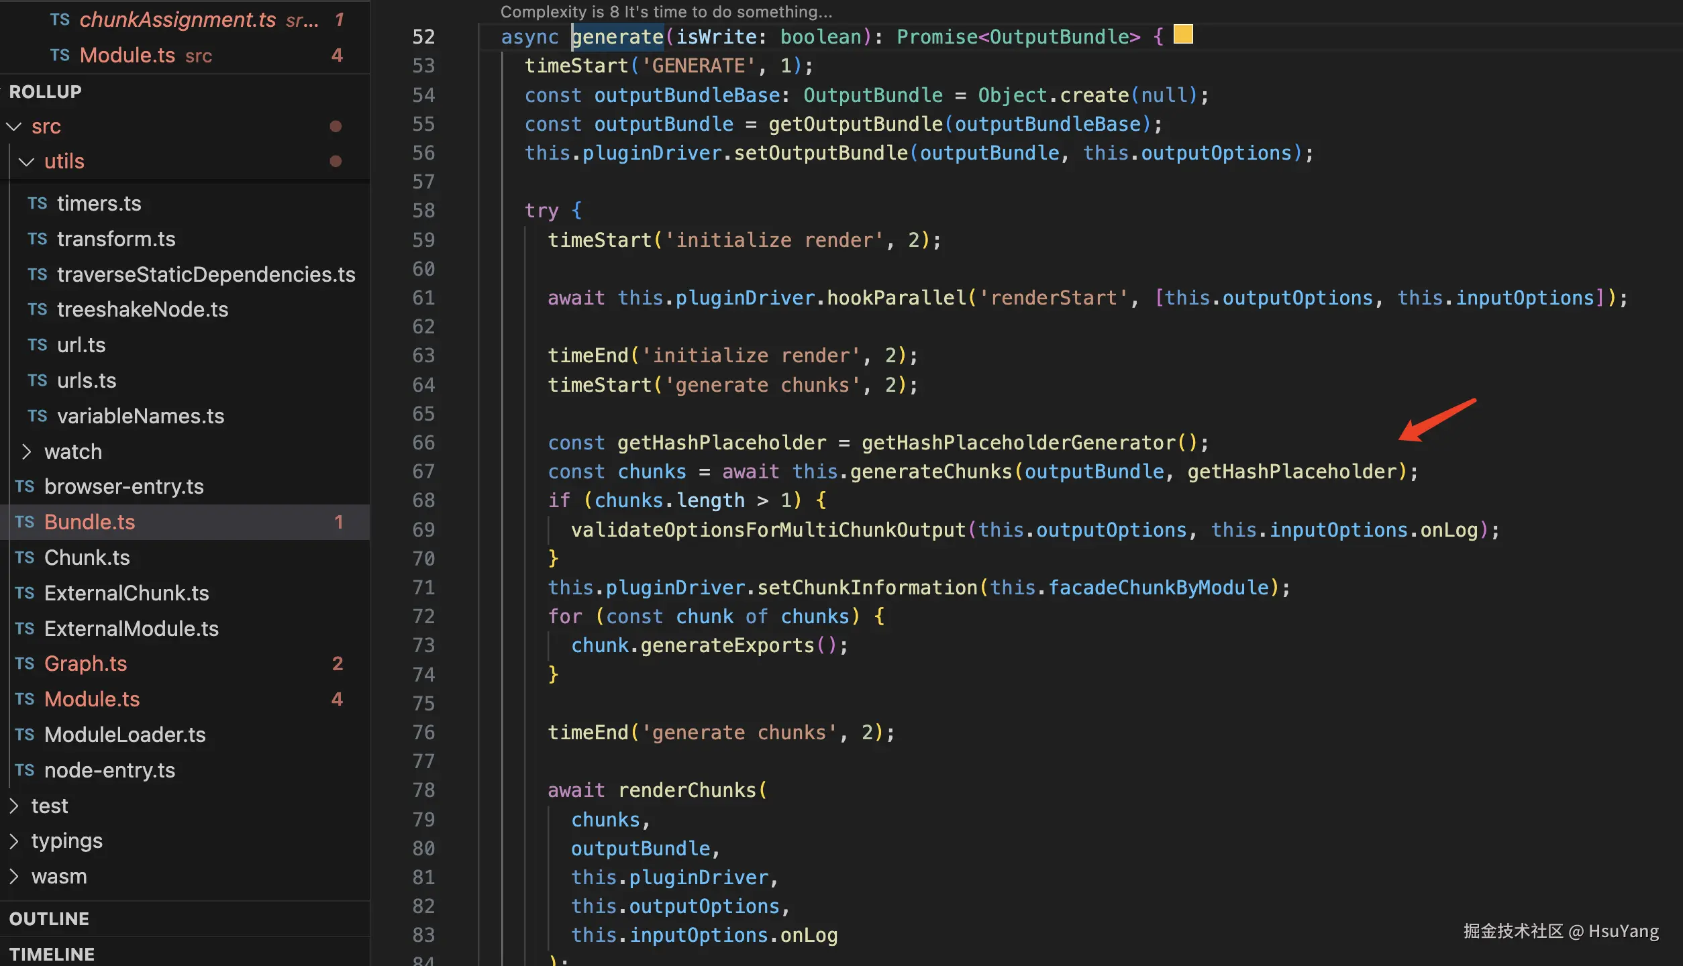Collapse the utils folder chevron

27,162
